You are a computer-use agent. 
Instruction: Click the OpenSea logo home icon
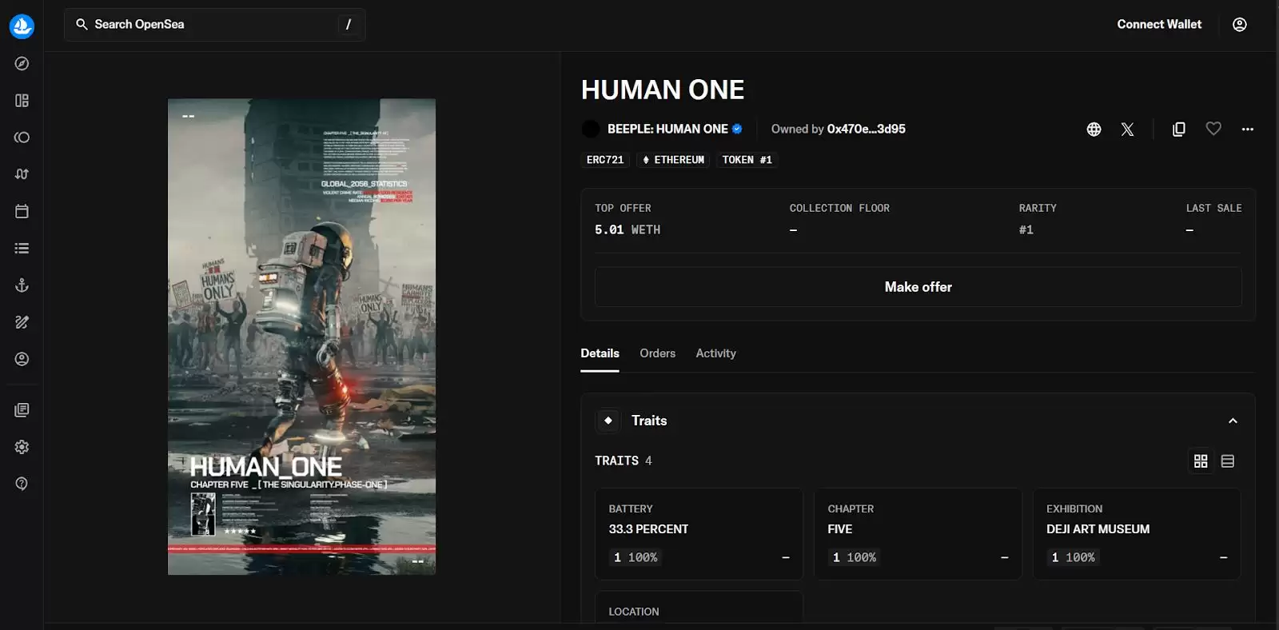click(22, 26)
